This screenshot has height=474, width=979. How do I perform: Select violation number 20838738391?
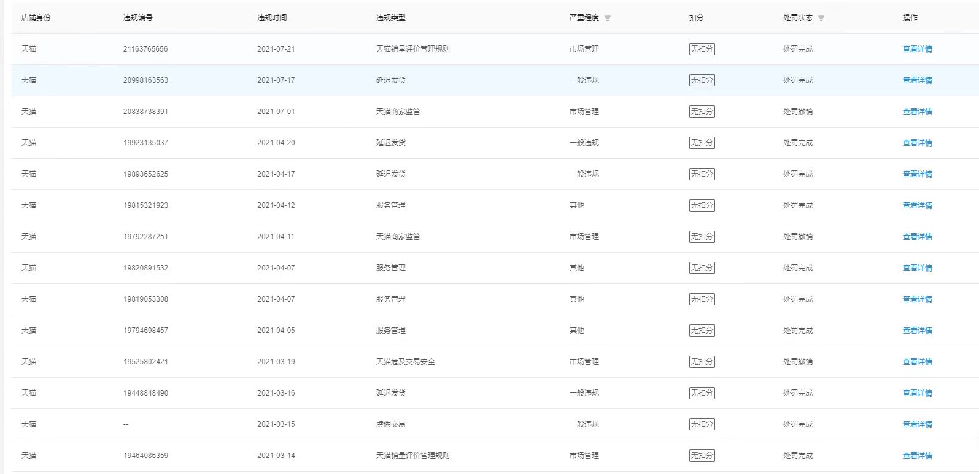pos(145,112)
